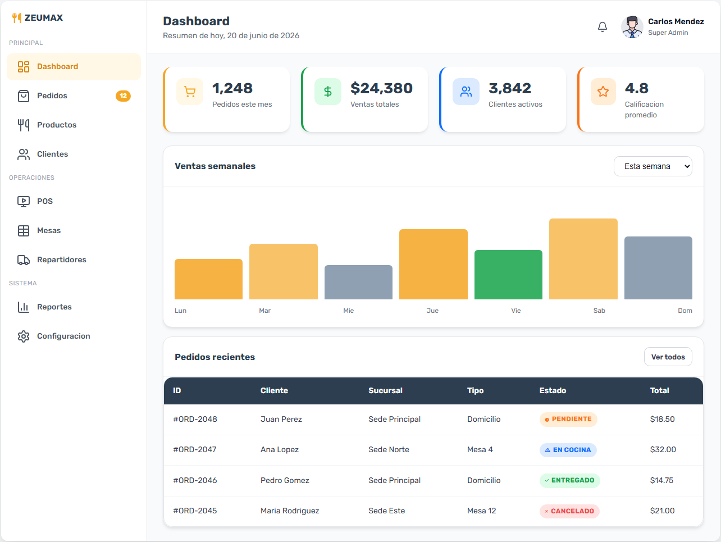Screen dimensions: 721x542
Task: Open the POS menu entry
Action: (x=74, y=202)
